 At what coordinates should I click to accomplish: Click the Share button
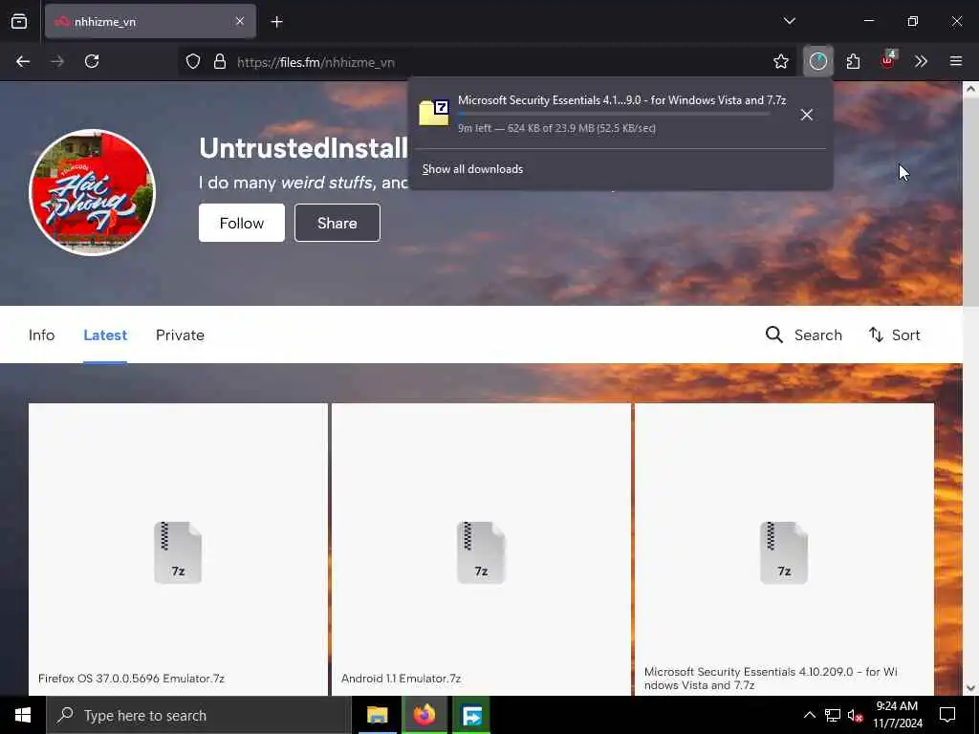point(337,223)
